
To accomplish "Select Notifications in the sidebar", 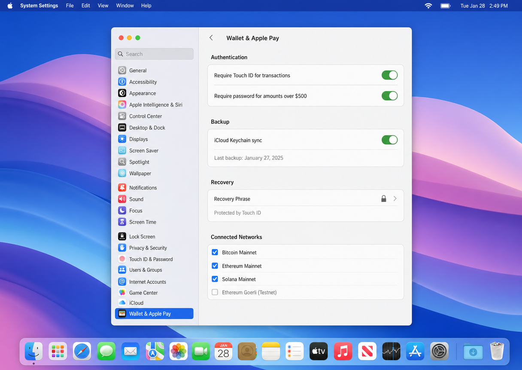I will point(154,188).
